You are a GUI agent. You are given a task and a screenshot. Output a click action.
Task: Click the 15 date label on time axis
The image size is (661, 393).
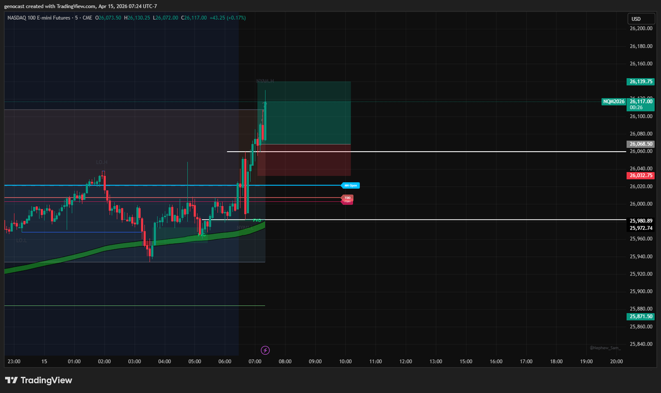[44, 362]
